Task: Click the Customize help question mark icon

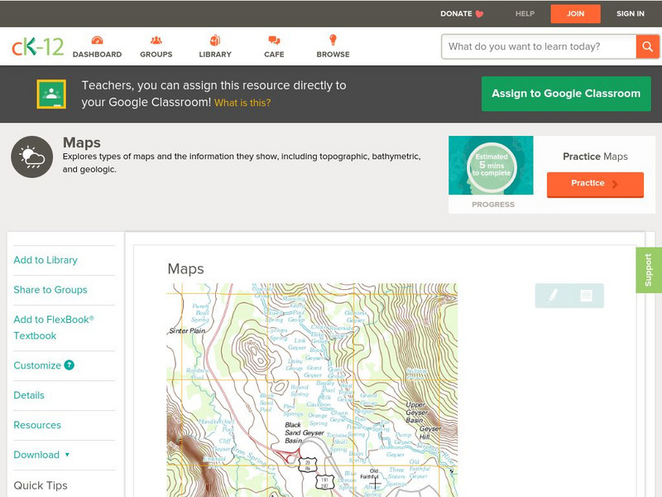Action: pyautogui.click(x=70, y=365)
